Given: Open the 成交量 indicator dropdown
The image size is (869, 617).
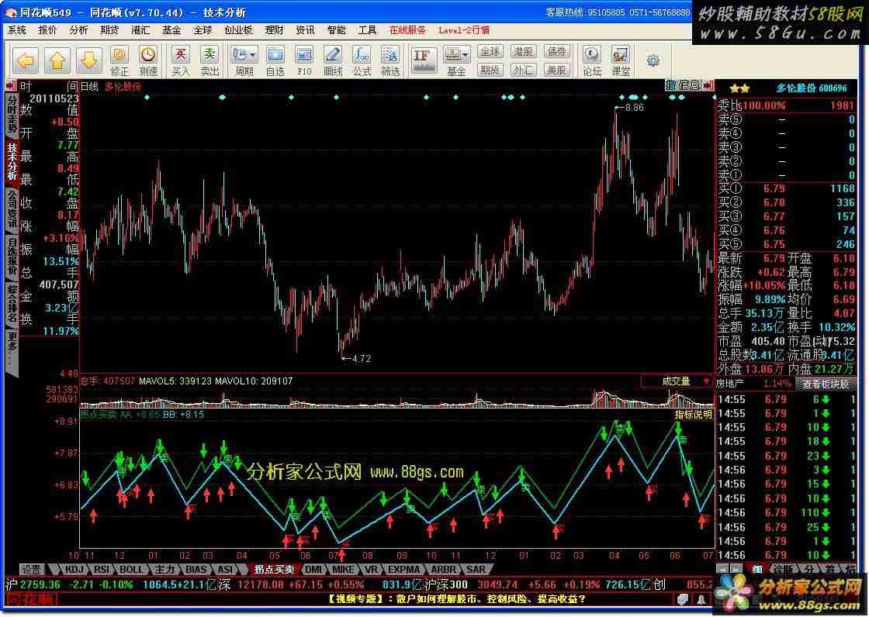Looking at the screenshot, I should (676, 381).
